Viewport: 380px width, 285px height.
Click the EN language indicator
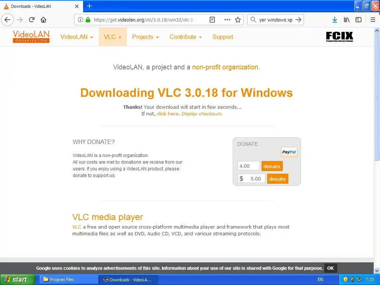point(320,279)
